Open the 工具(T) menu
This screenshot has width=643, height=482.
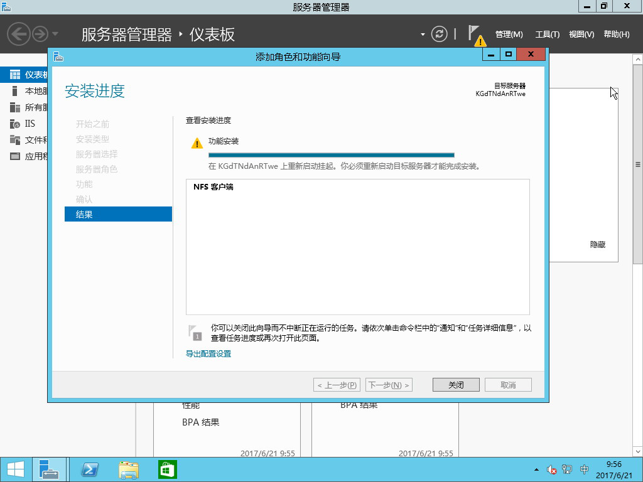pos(547,35)
